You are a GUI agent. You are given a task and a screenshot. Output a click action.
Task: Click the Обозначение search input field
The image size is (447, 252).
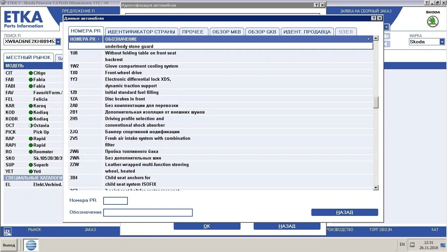[148, 213]
